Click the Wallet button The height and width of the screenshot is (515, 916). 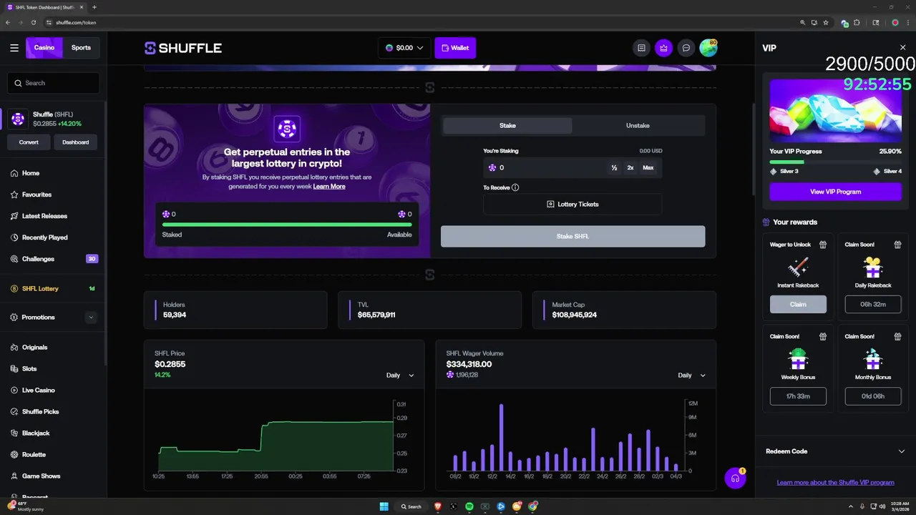point(455,48)
